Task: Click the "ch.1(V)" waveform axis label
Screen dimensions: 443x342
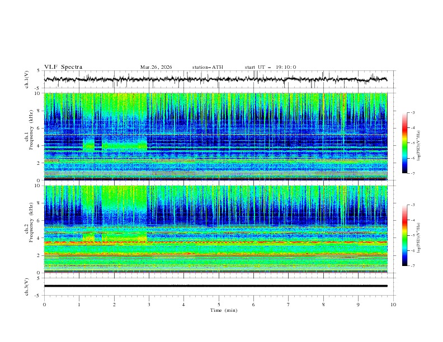Action: (27, 79)
